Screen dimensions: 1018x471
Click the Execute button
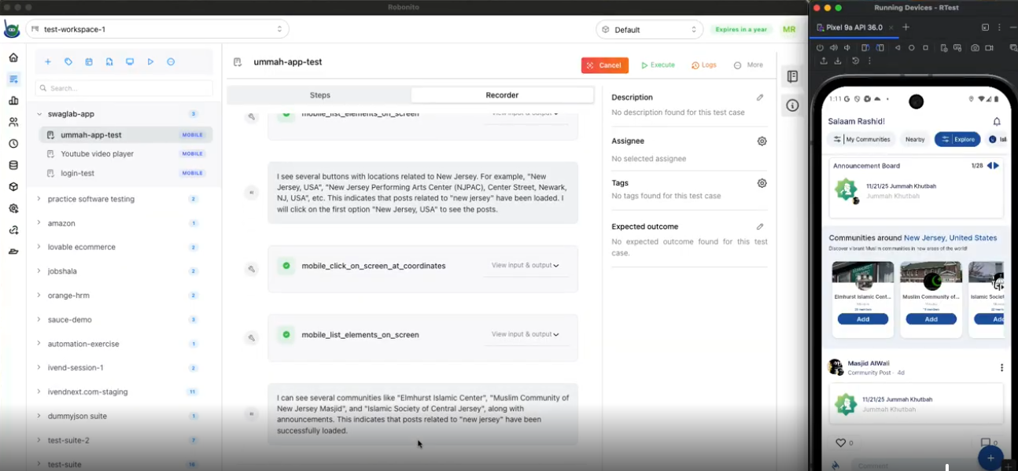658,65
